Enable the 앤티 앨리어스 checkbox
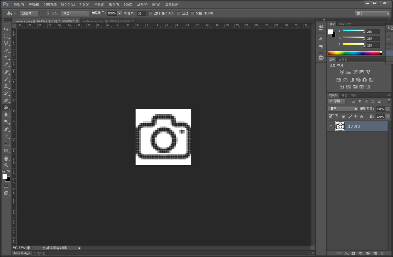The height and width of the screenshot is (257, 393). point(150,13)
